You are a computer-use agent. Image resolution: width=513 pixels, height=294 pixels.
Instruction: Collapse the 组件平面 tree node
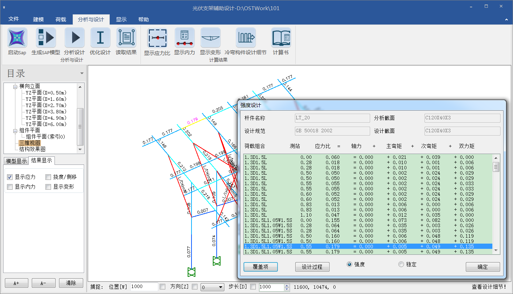point(15,131)
